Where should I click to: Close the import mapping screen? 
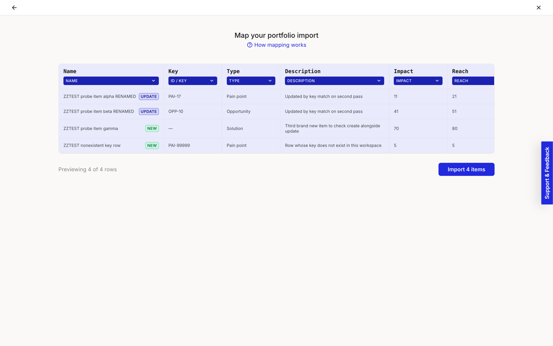tap(538, 8)
